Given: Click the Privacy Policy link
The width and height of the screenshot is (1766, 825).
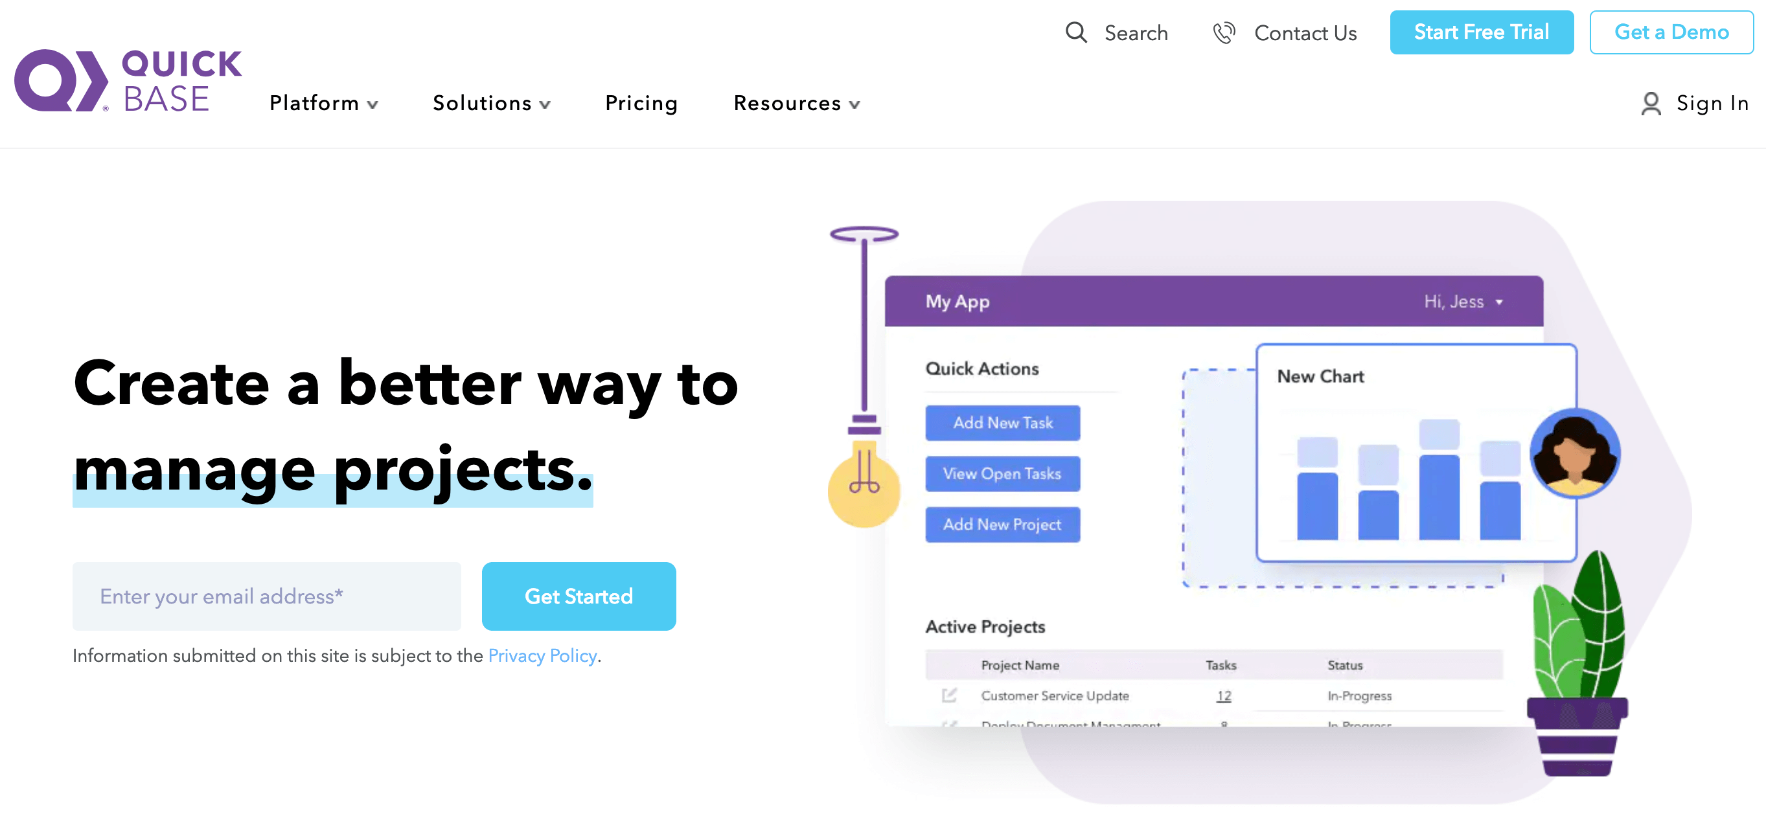Looking at the screenshot, I should (543, 654).
